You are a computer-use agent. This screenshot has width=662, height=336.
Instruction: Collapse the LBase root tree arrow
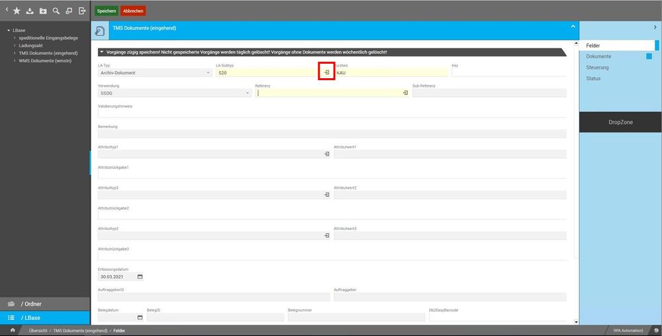point(9,30)
